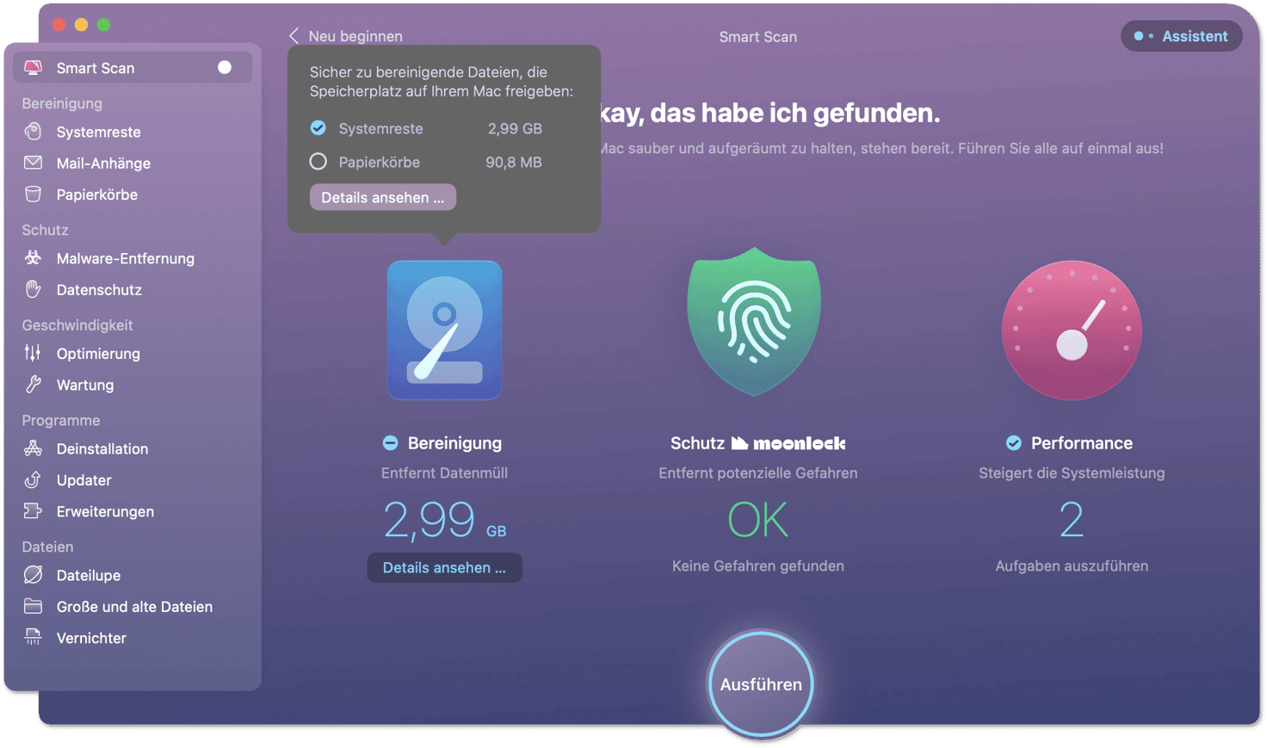Screen dimensions: 1267x748
Task: Click the Neu beginnen back chevron
Action: click(294, 36)
